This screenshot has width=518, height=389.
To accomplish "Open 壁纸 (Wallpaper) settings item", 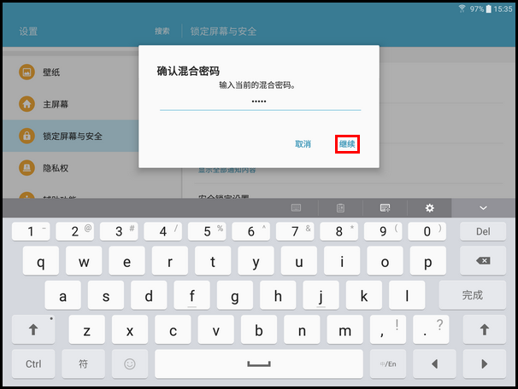I will (70, 73).
